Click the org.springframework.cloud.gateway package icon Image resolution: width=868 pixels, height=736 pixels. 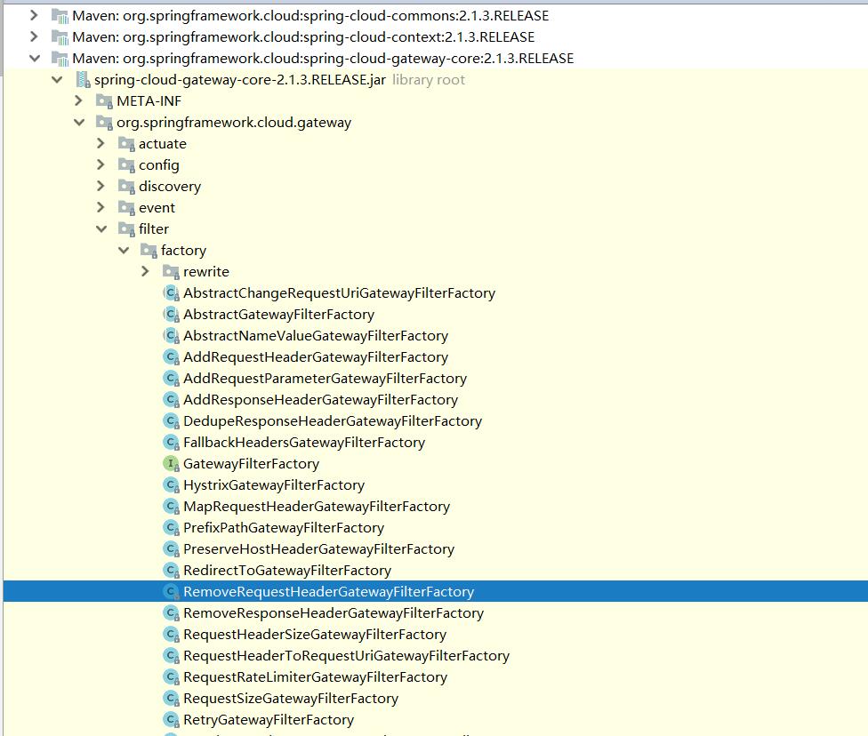point(105,123)
